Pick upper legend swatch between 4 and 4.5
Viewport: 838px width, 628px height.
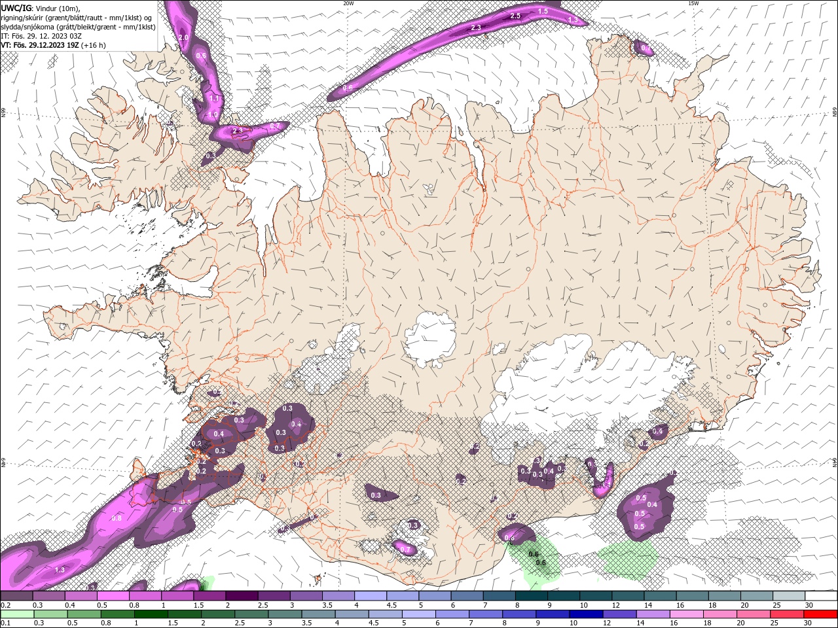[x=371, y=596]
